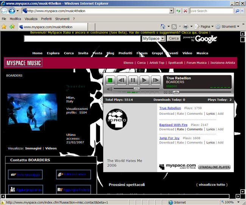Screen dimensions: 246x205
Task: Run search with the magnifier icon
Action: tap(237, 11)
